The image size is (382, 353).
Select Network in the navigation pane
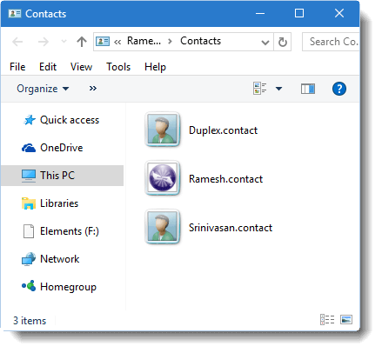[x=50, y=259]
